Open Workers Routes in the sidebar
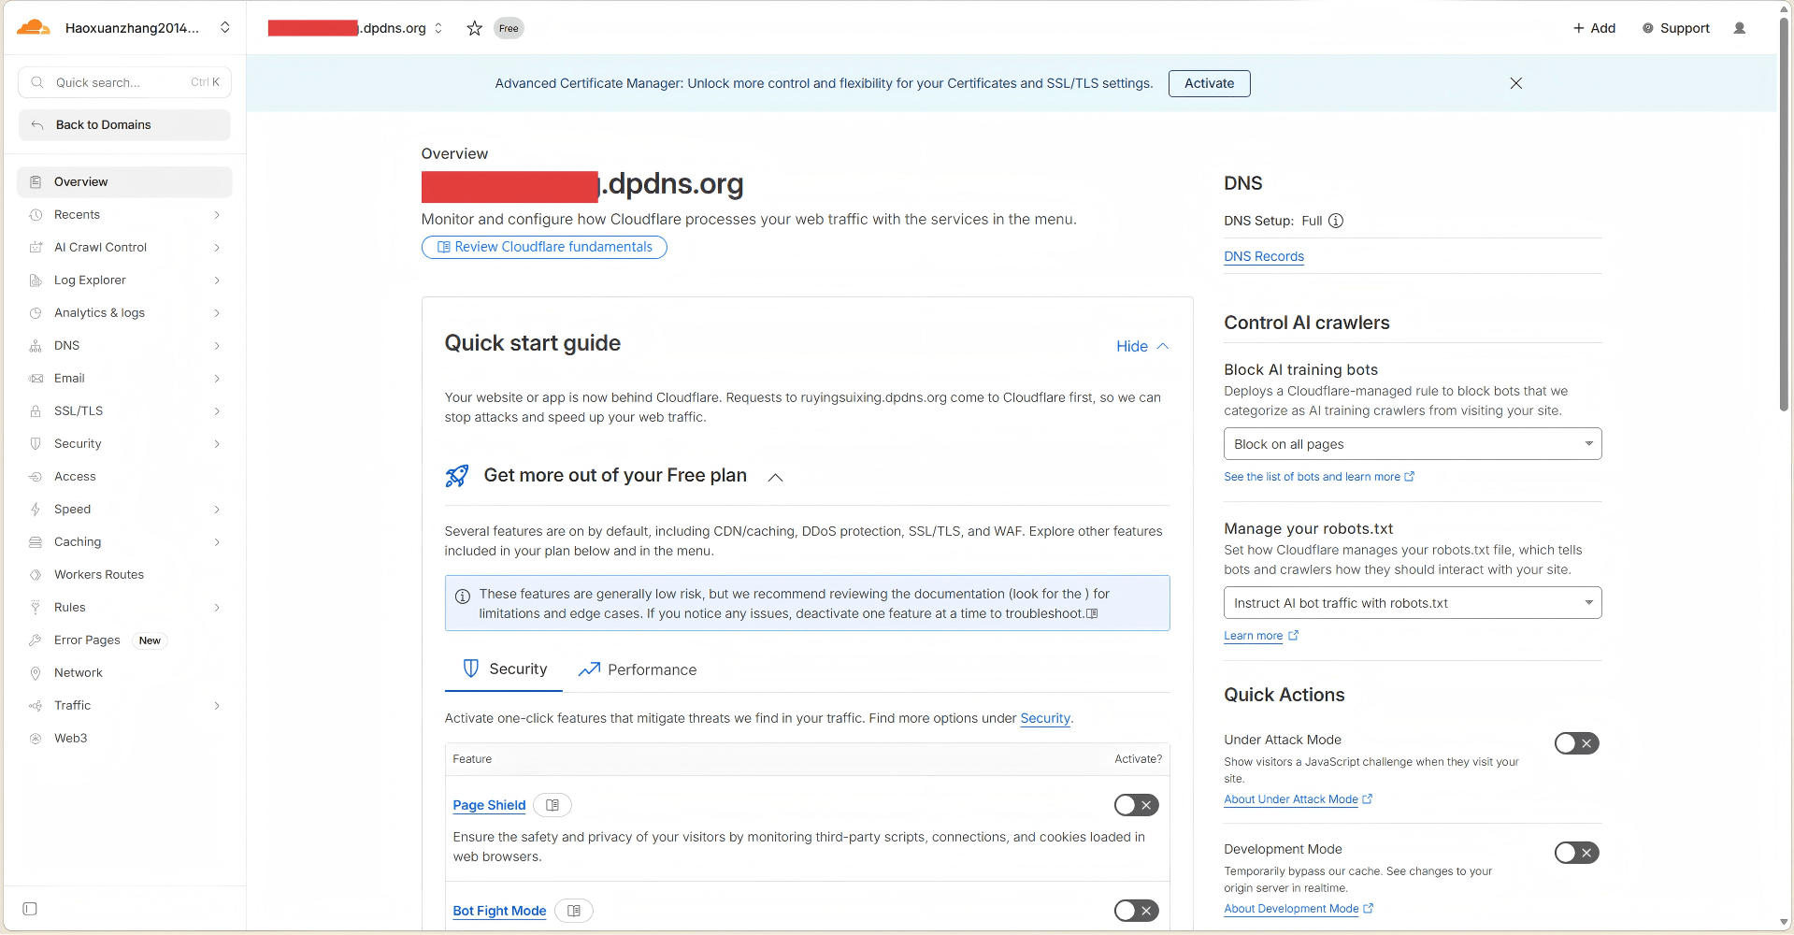The height and width of the screenshot is (935, 1794). point(99,575)
